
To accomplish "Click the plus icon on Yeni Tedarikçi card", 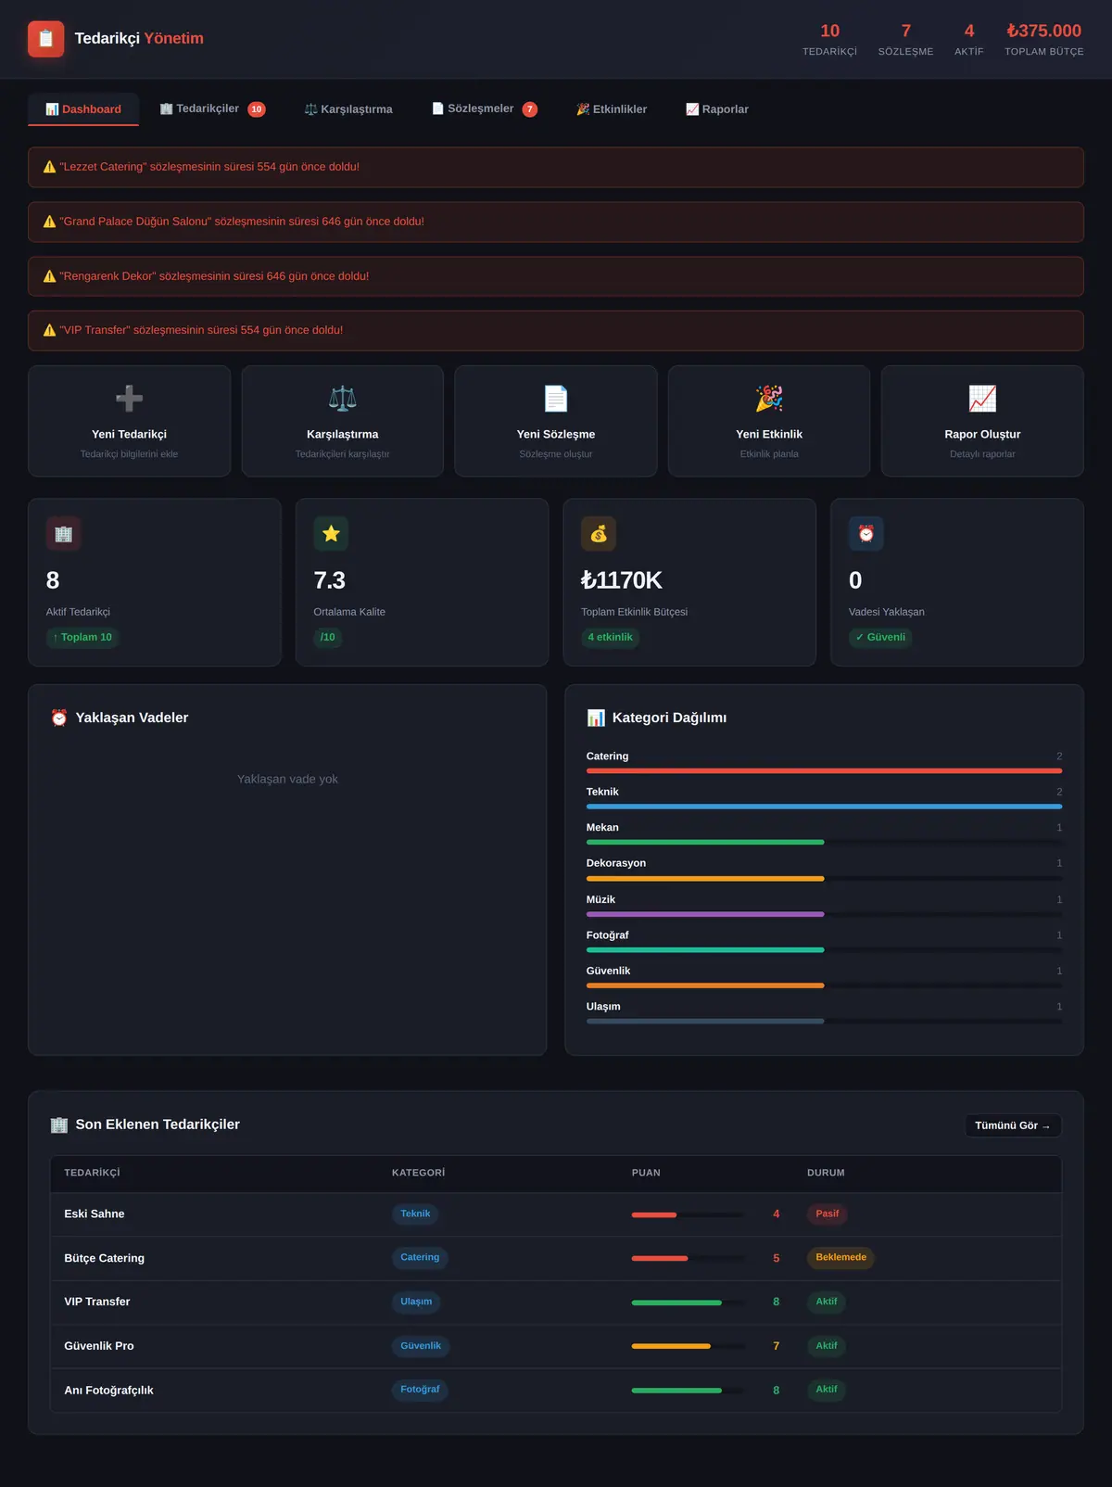I will (x=129, y=399).
